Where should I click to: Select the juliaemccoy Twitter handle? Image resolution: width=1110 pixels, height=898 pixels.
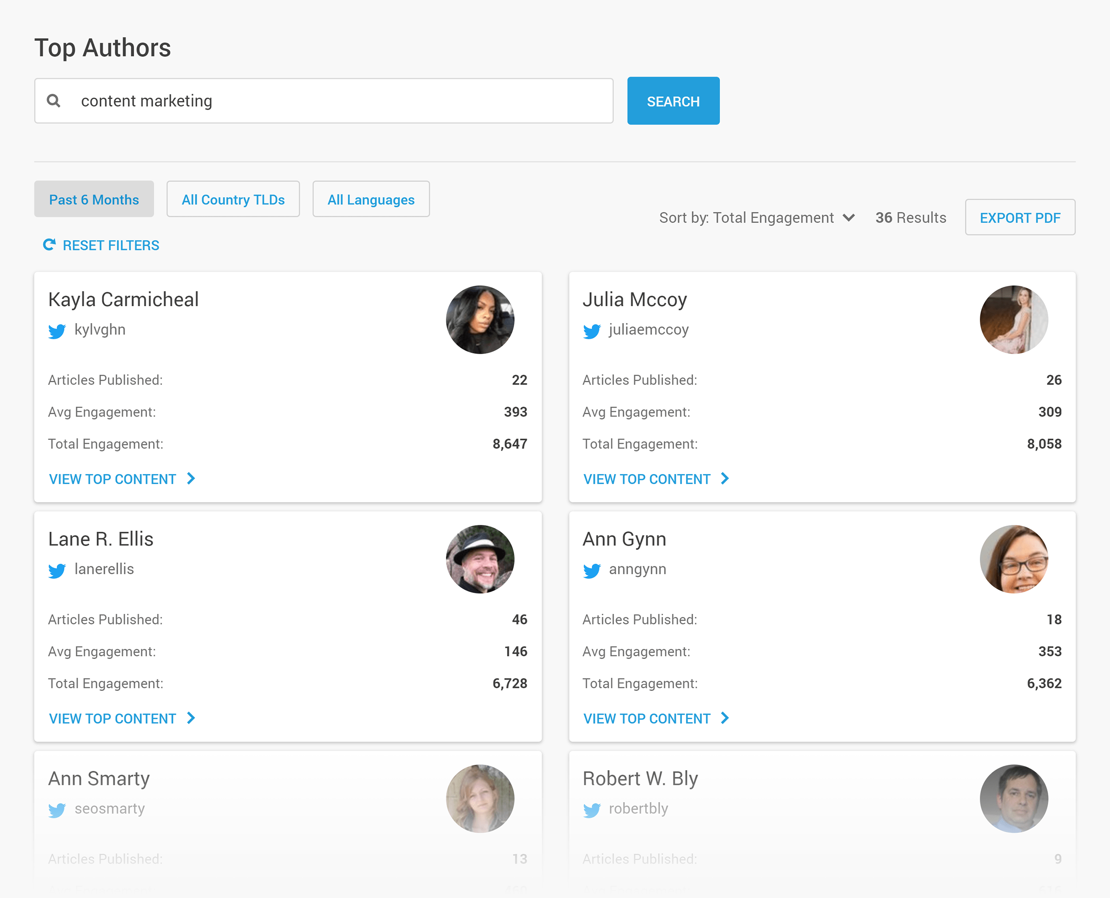coord(648,329)
